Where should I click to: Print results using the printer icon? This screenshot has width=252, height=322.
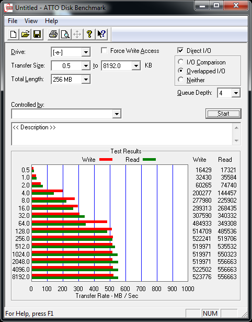pos(53,34)
